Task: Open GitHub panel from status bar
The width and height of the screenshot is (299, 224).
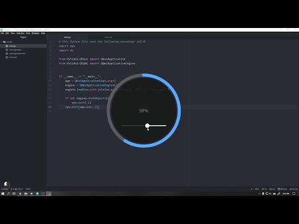Action: pyautogui.click(x=282, y=189)
